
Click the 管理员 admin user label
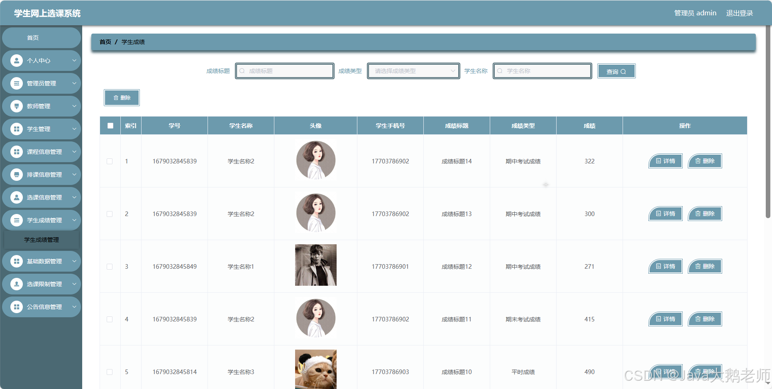coord(695,13)
